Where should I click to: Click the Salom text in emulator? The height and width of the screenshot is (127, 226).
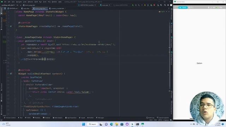pos(199,63)
